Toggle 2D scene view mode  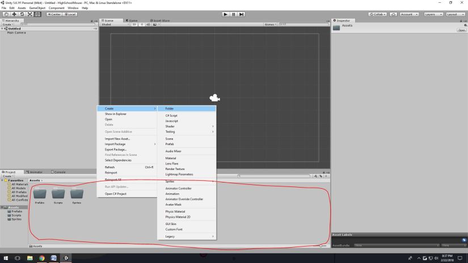pyautogui.click(x=134, y=24)
